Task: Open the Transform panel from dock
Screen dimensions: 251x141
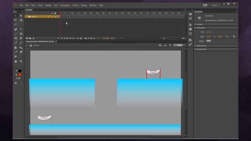Action: [190, 34]
